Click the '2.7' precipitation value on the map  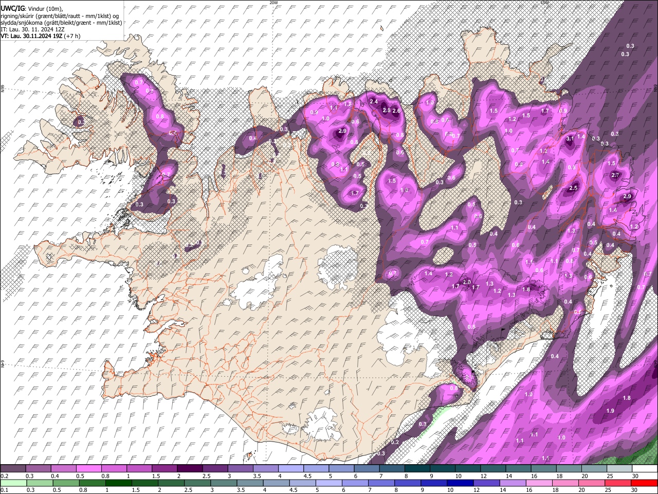(x=615, y=175)
